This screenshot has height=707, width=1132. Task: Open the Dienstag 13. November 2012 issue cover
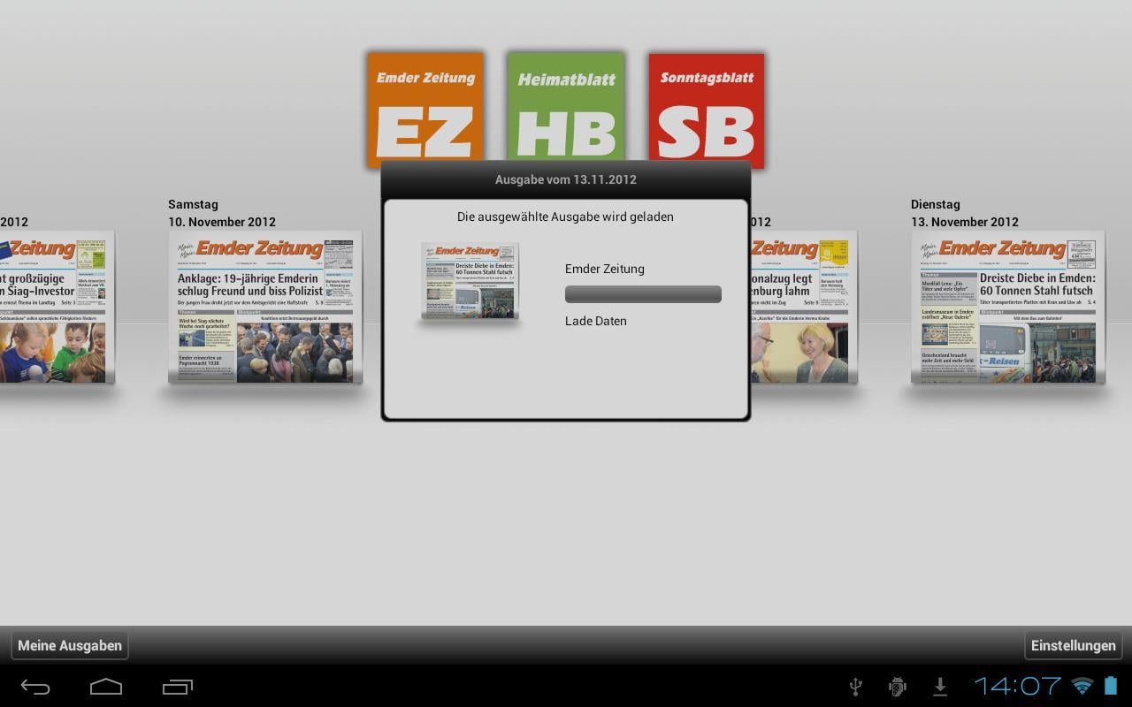[1008, 307]
